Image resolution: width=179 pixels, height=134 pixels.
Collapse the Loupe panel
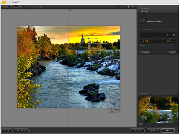coord(139,94)
